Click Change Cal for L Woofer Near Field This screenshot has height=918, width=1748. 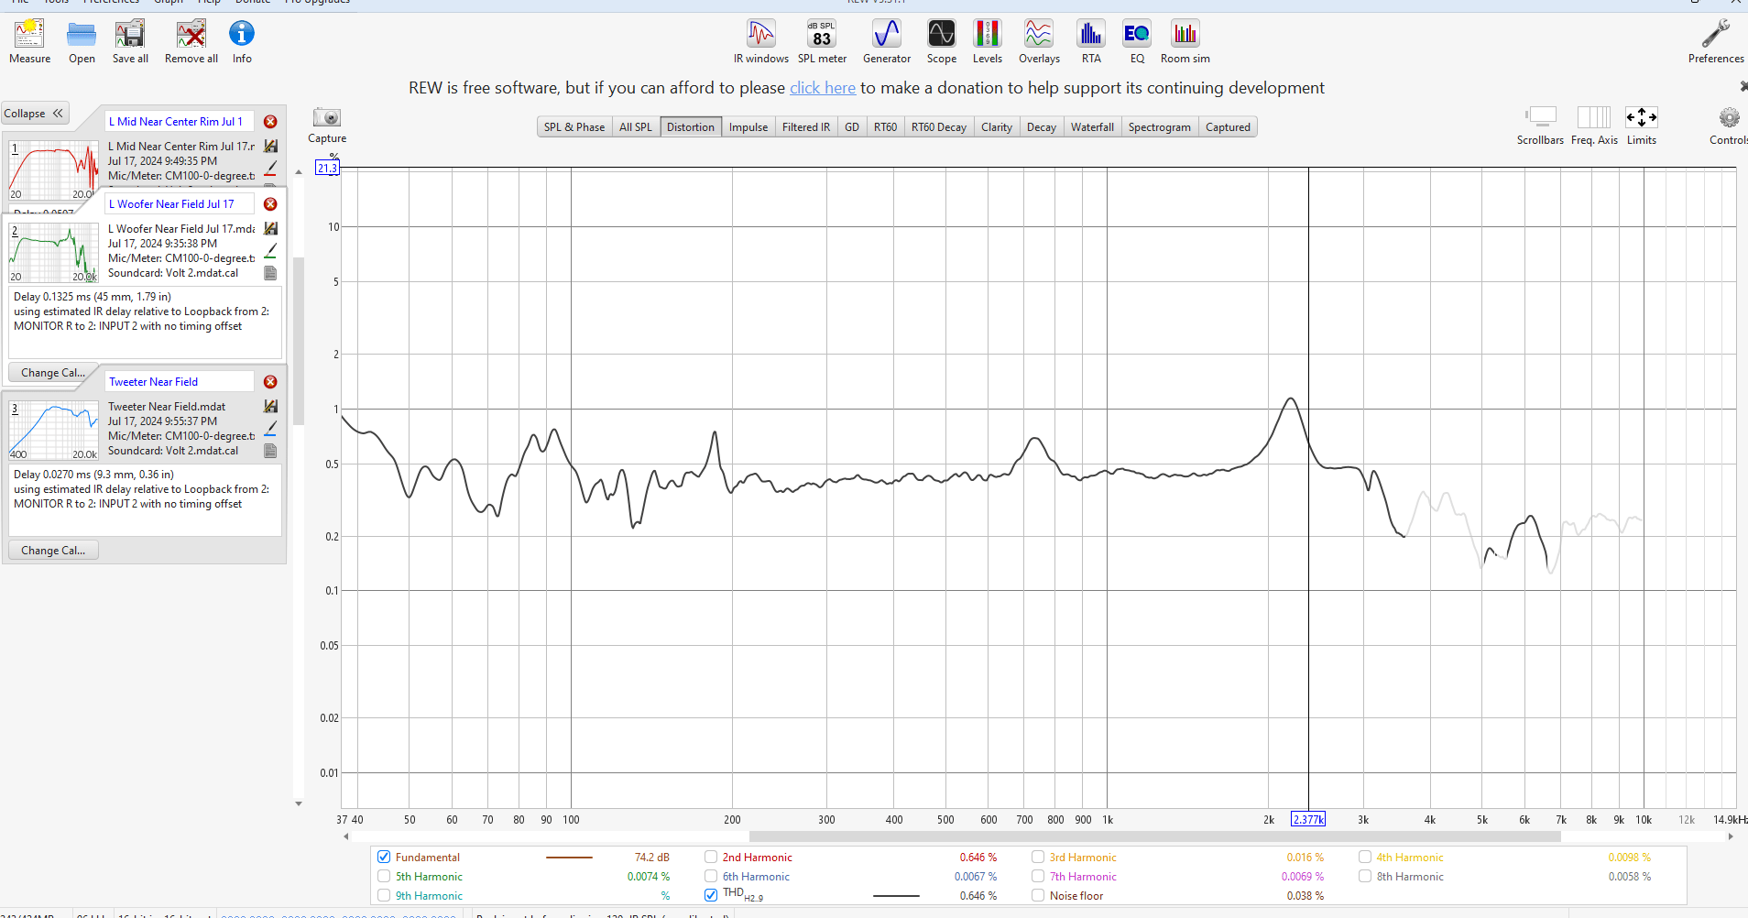[x=53, y=373]
